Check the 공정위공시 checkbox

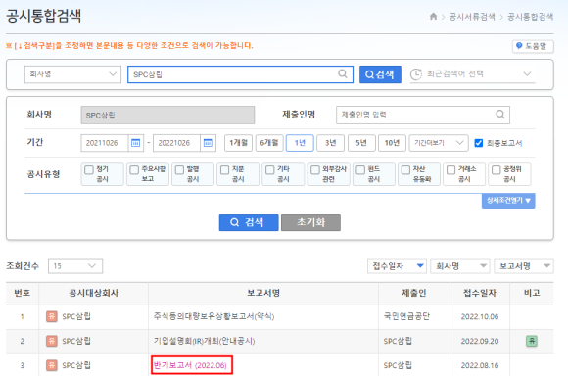pyautogui.click(x=496, y=169)
